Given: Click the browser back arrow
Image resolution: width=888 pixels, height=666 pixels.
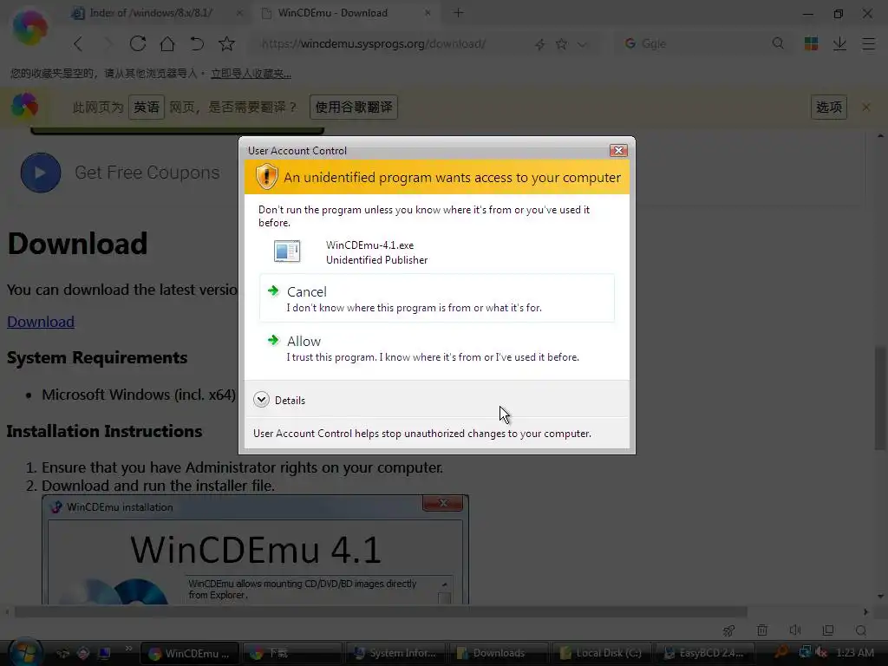Looking at the screenshot, I should click(78, 43).
